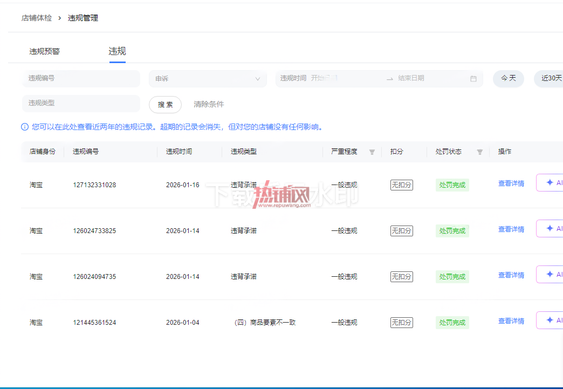Click the 处罚状态 column filter icon
Screen dimensions: 563x389
tap(480, 152)
